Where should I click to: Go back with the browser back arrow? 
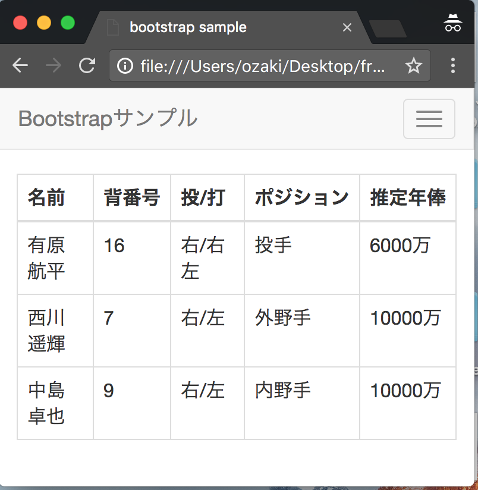tap(20, 65)
